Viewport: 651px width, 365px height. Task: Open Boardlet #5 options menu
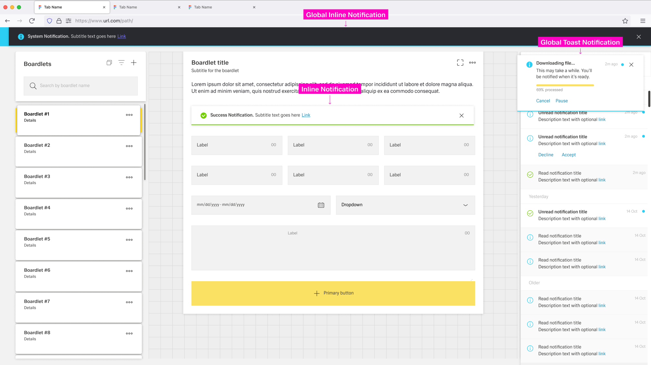(x=129, y=240)
